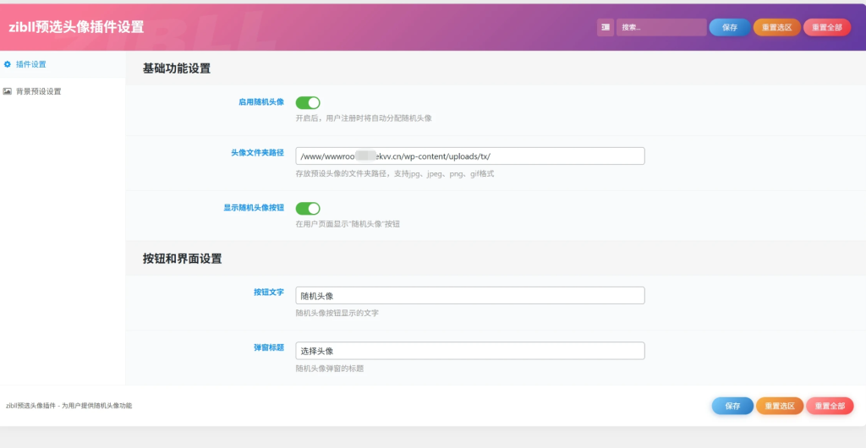Click the 启用随机头像 field label
Viewport: 866px width, 448px height.
coord(261,102)
